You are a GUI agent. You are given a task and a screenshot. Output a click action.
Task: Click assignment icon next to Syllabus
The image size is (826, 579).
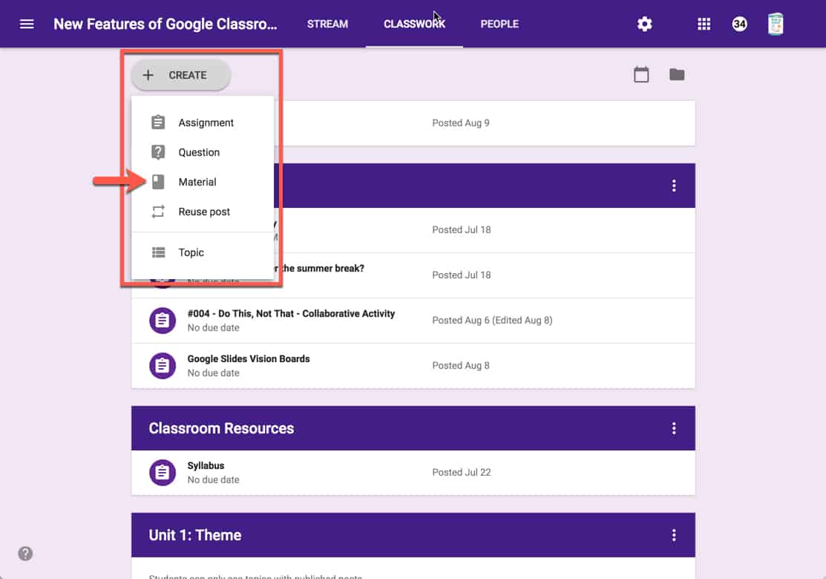click(163, 473)
